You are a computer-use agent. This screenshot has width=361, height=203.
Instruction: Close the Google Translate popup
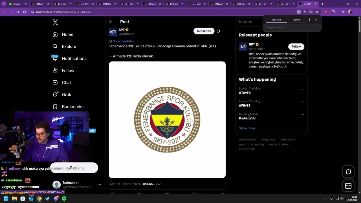(316, 20)
